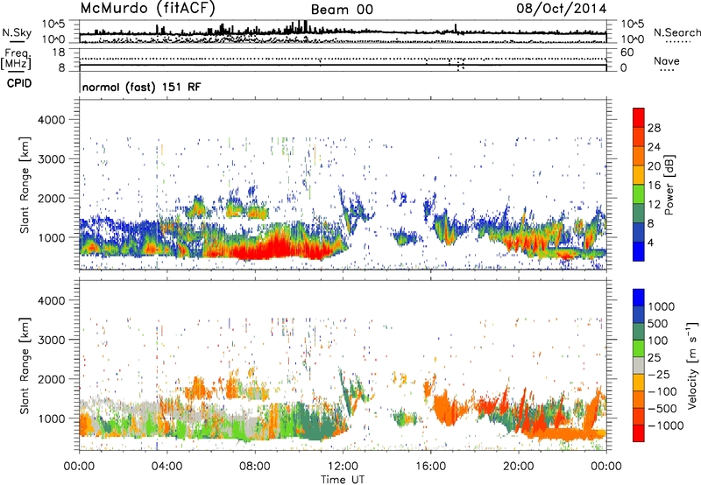Click the '4000' tick on power panel
The image size is (701, 485).
pos(52,120)
